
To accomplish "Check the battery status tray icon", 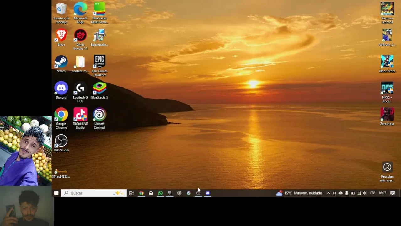I will pos(353,193).
